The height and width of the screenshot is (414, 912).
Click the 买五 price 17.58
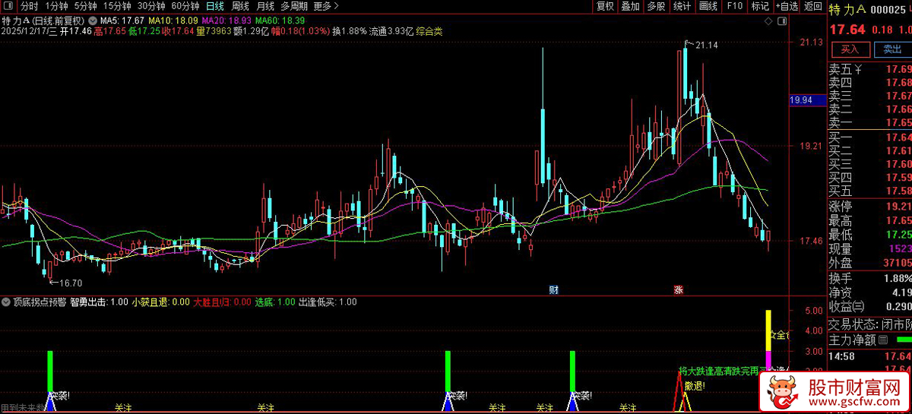pyautogui.click(x=899, y=191)
